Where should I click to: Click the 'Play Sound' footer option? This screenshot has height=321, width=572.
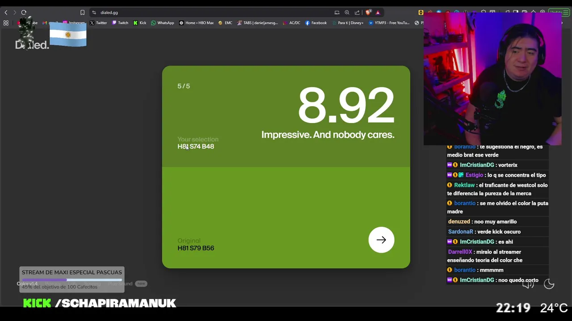120,284
